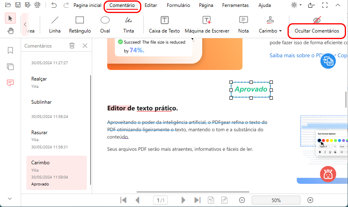The image size is (348, 207).
Task: Select the Carimbo comment entry
Action: pos(56,173)
